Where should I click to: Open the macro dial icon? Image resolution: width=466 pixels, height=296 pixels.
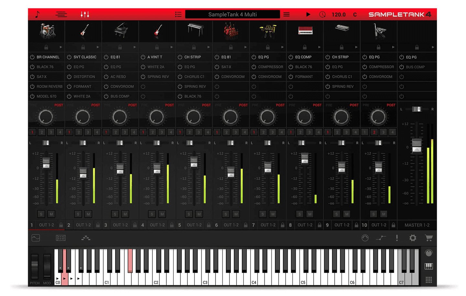365,238
